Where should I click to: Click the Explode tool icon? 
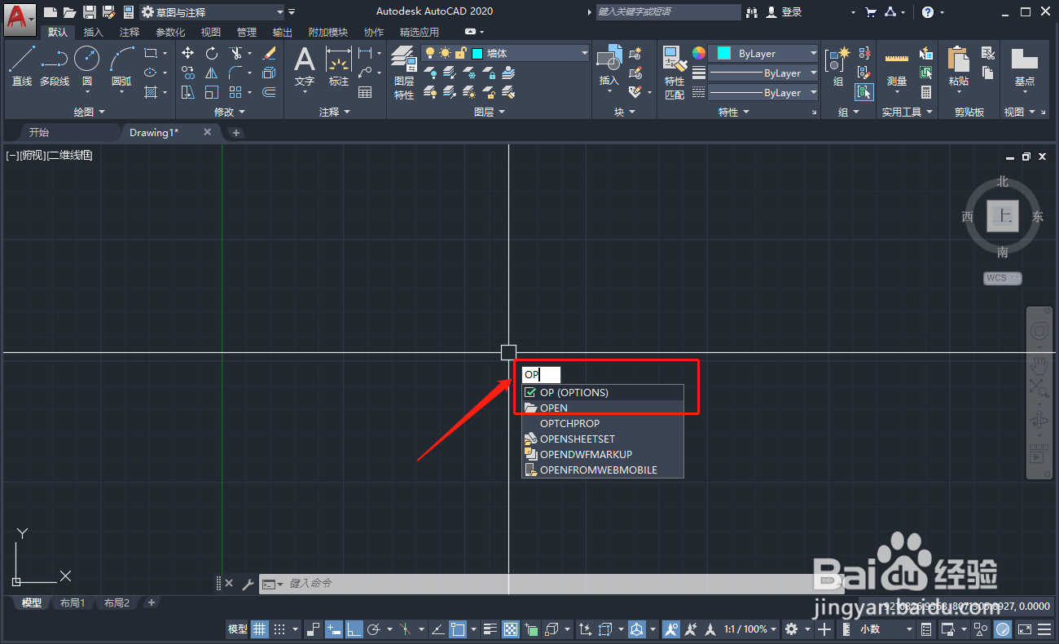click(269, 73)
